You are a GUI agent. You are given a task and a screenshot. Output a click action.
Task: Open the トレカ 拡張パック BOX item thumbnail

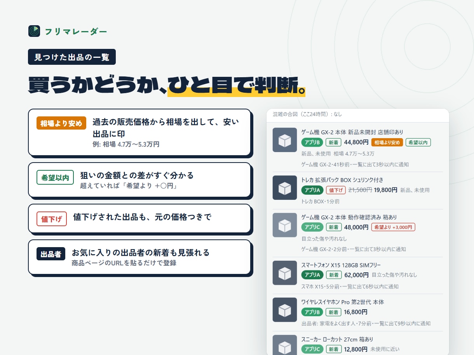tap(285, 188)
